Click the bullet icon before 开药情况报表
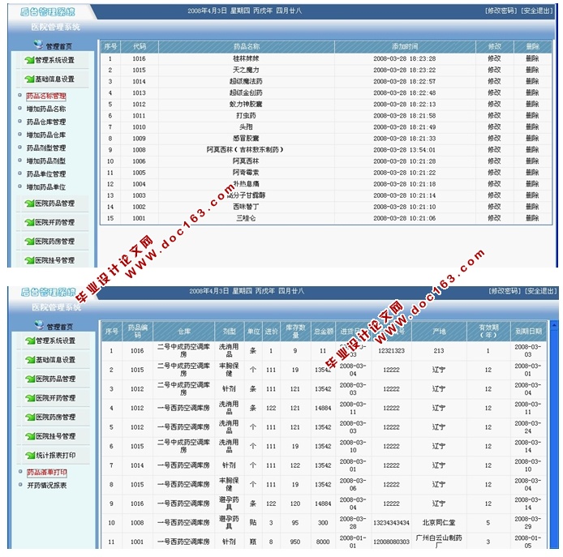The width and height of the screenshot is (563, 557). [x=20, y=485]
